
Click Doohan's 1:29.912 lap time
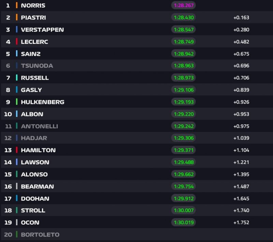[x=184, y=199]
